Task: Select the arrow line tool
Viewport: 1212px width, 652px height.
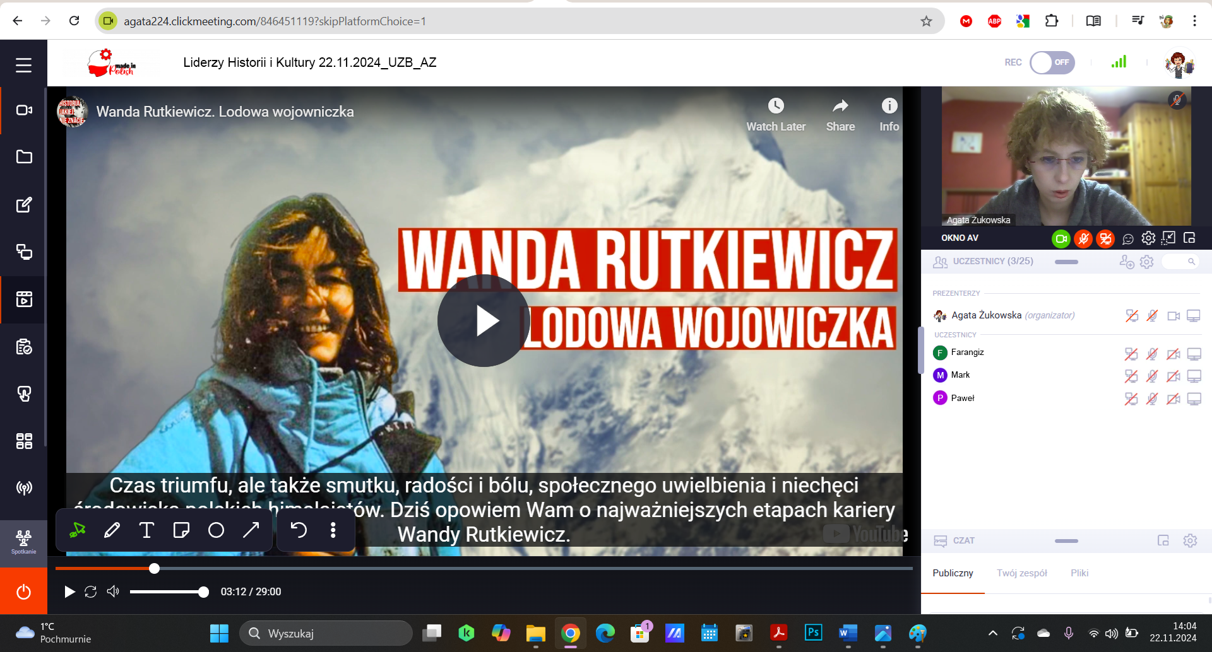Action: click(x=251, y=530)
